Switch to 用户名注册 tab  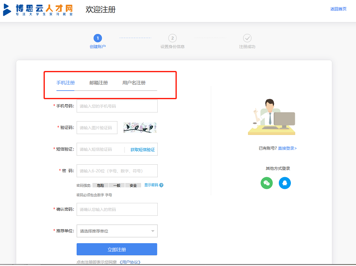click(134, 83)
